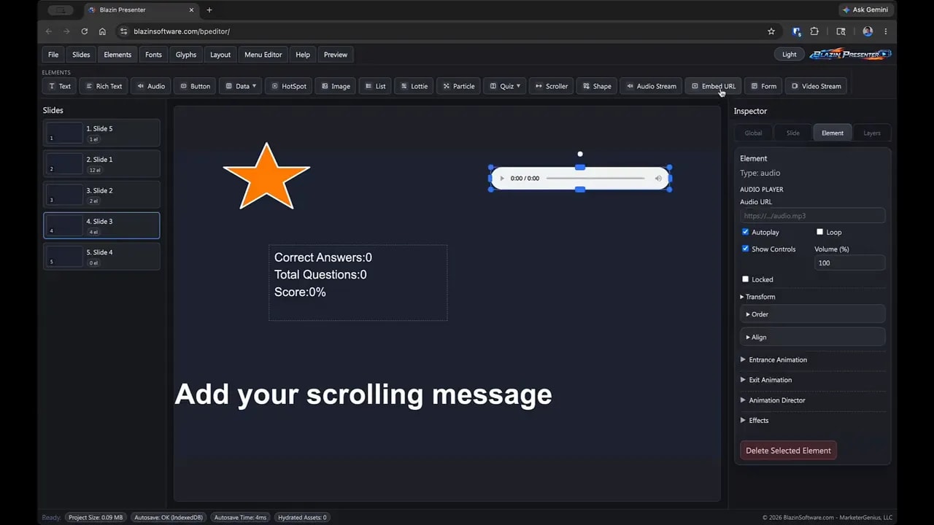Open the Quiz element dropdown
934x525 pixels.
pos(504,86)
